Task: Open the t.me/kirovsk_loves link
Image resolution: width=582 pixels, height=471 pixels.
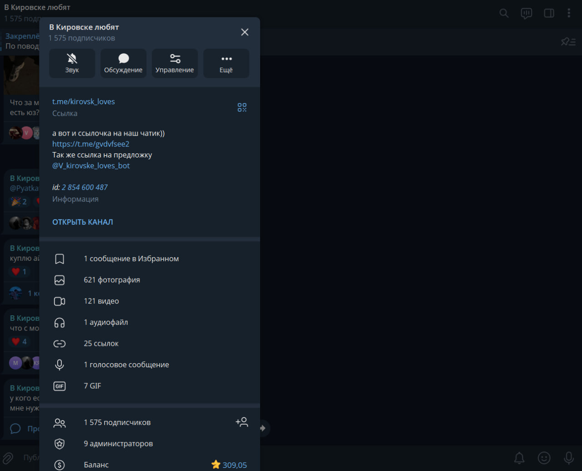Action: 84,101
